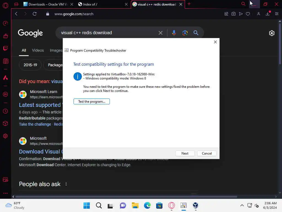Screen dimensions: 282x212
Task: Open Google quick settings gear
Action: [x=272, y=33]
